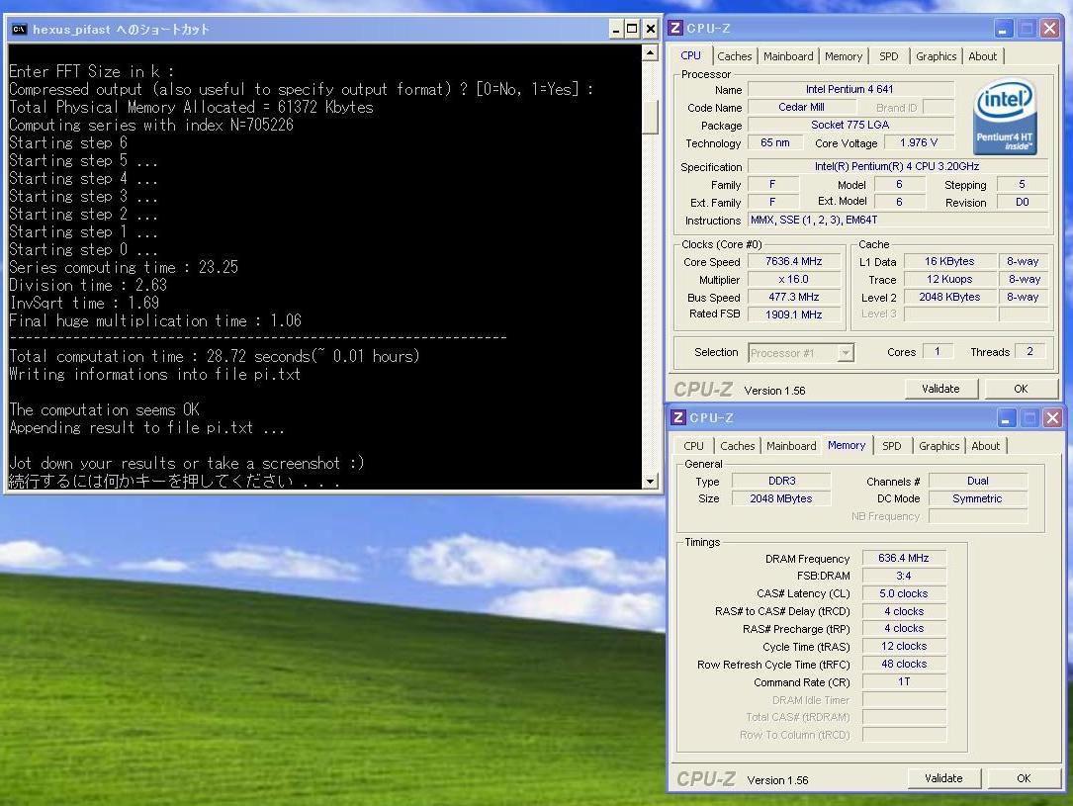Open the SPD tab in the bottom CPU-Z window
This screenshot has width=1073, height=806.
[x=892, y=446]
